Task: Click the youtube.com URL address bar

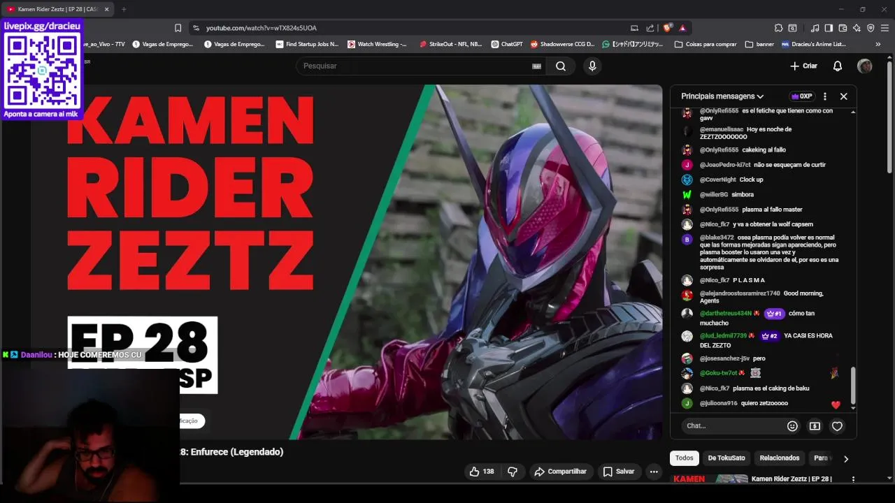Action: [x=262, y=28]
